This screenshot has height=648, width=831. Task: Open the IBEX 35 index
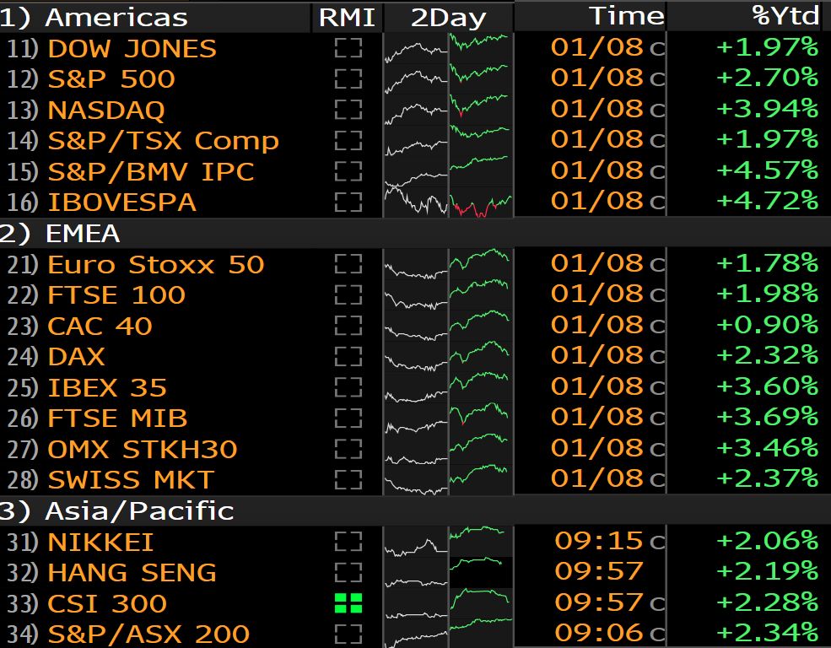pyautogui.click(x=107, y=387)
